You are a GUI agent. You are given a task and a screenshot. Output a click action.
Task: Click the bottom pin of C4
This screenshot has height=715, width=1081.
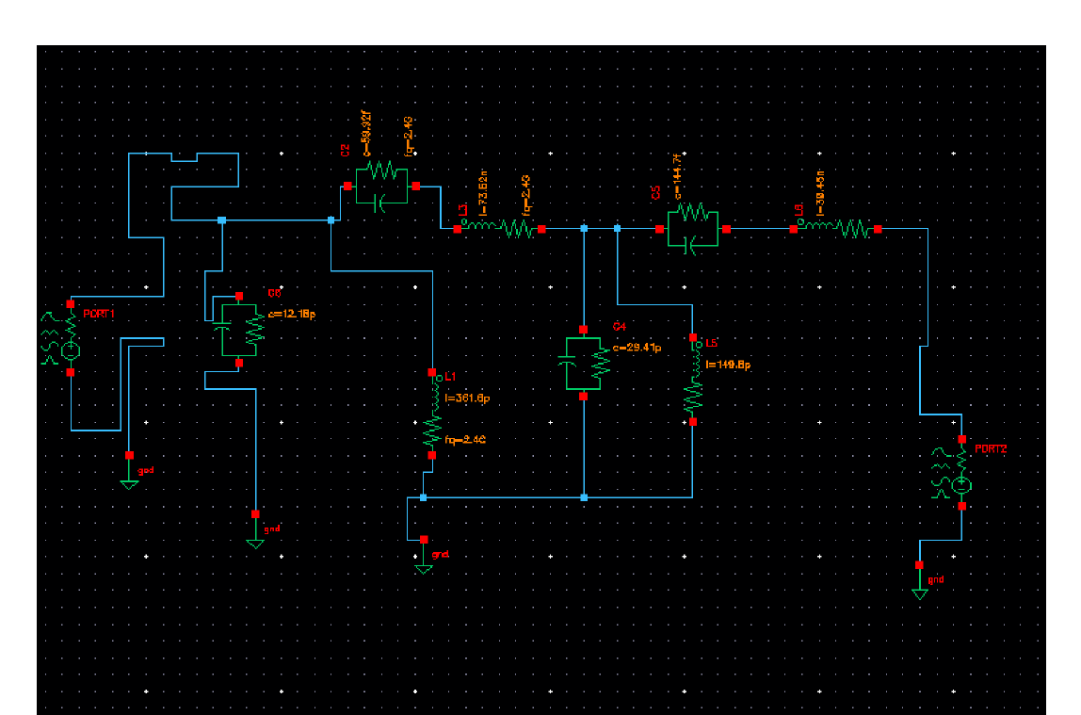click(x=583, y=397)
